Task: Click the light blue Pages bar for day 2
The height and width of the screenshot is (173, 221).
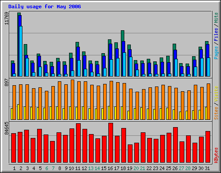Action: [x=21, y=51]
